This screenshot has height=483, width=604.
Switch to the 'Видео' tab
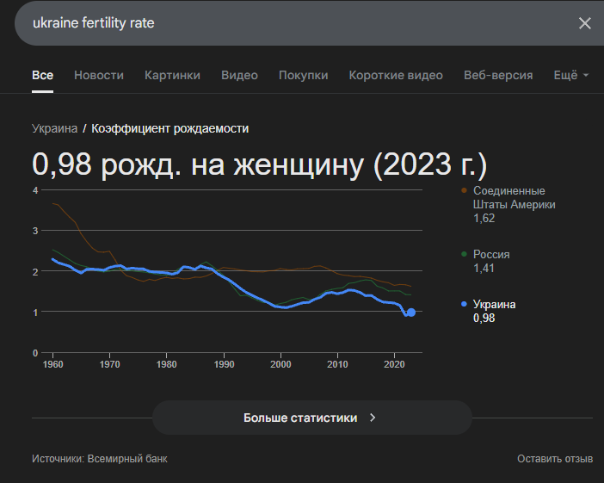tap(239, 75)
